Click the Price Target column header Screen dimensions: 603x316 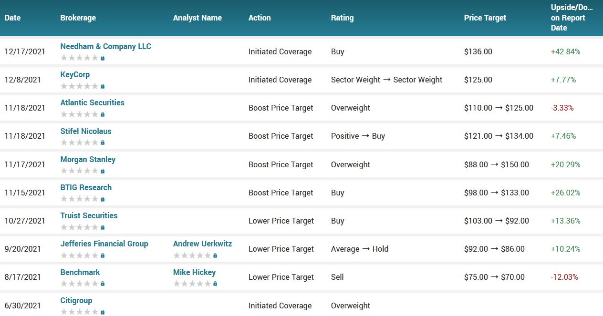tap(485, 18)
